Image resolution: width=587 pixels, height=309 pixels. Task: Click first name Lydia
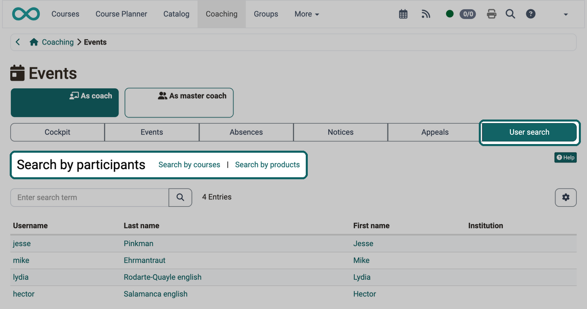361,277
